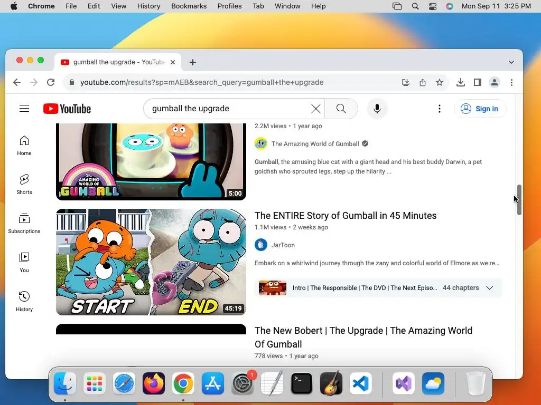541x405 pixels.
Task: Open Launchpad from the Dock
Action: click(x=94, y=383)
